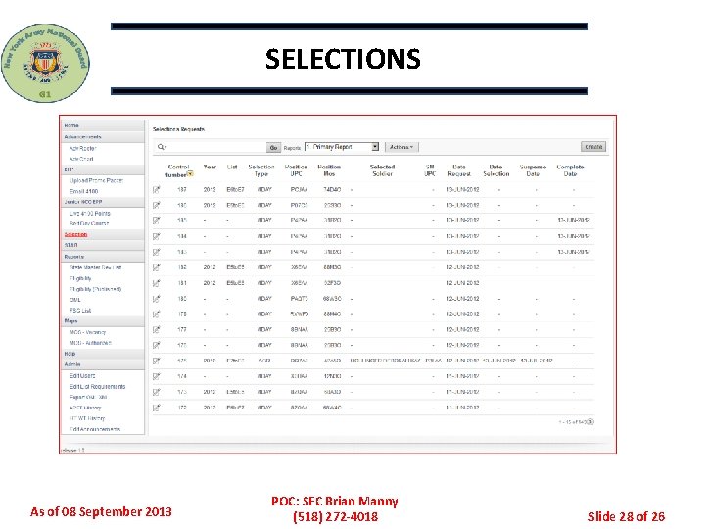Open NCO - Vacancy in the sidebar
The width and height of the screenshot is (705, 529).
(87, 332)
